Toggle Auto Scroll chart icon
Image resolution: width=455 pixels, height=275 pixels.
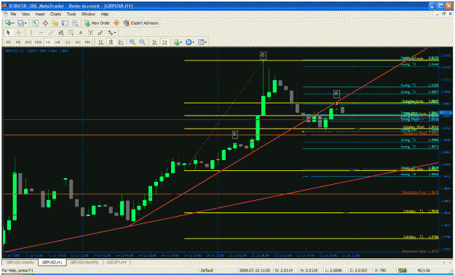click(x=154, y=42)
